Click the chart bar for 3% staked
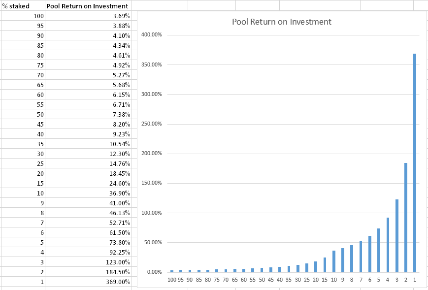The image size is (428, 290). [396, 235]
